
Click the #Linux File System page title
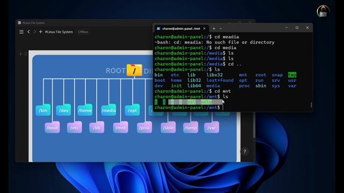tap(59, 32)
